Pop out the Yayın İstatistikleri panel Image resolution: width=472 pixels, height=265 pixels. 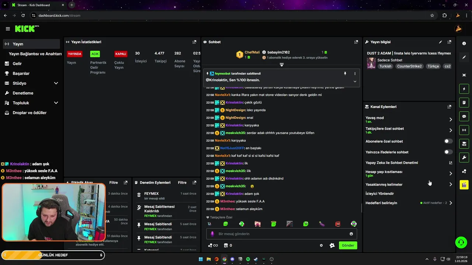[194, 42]
